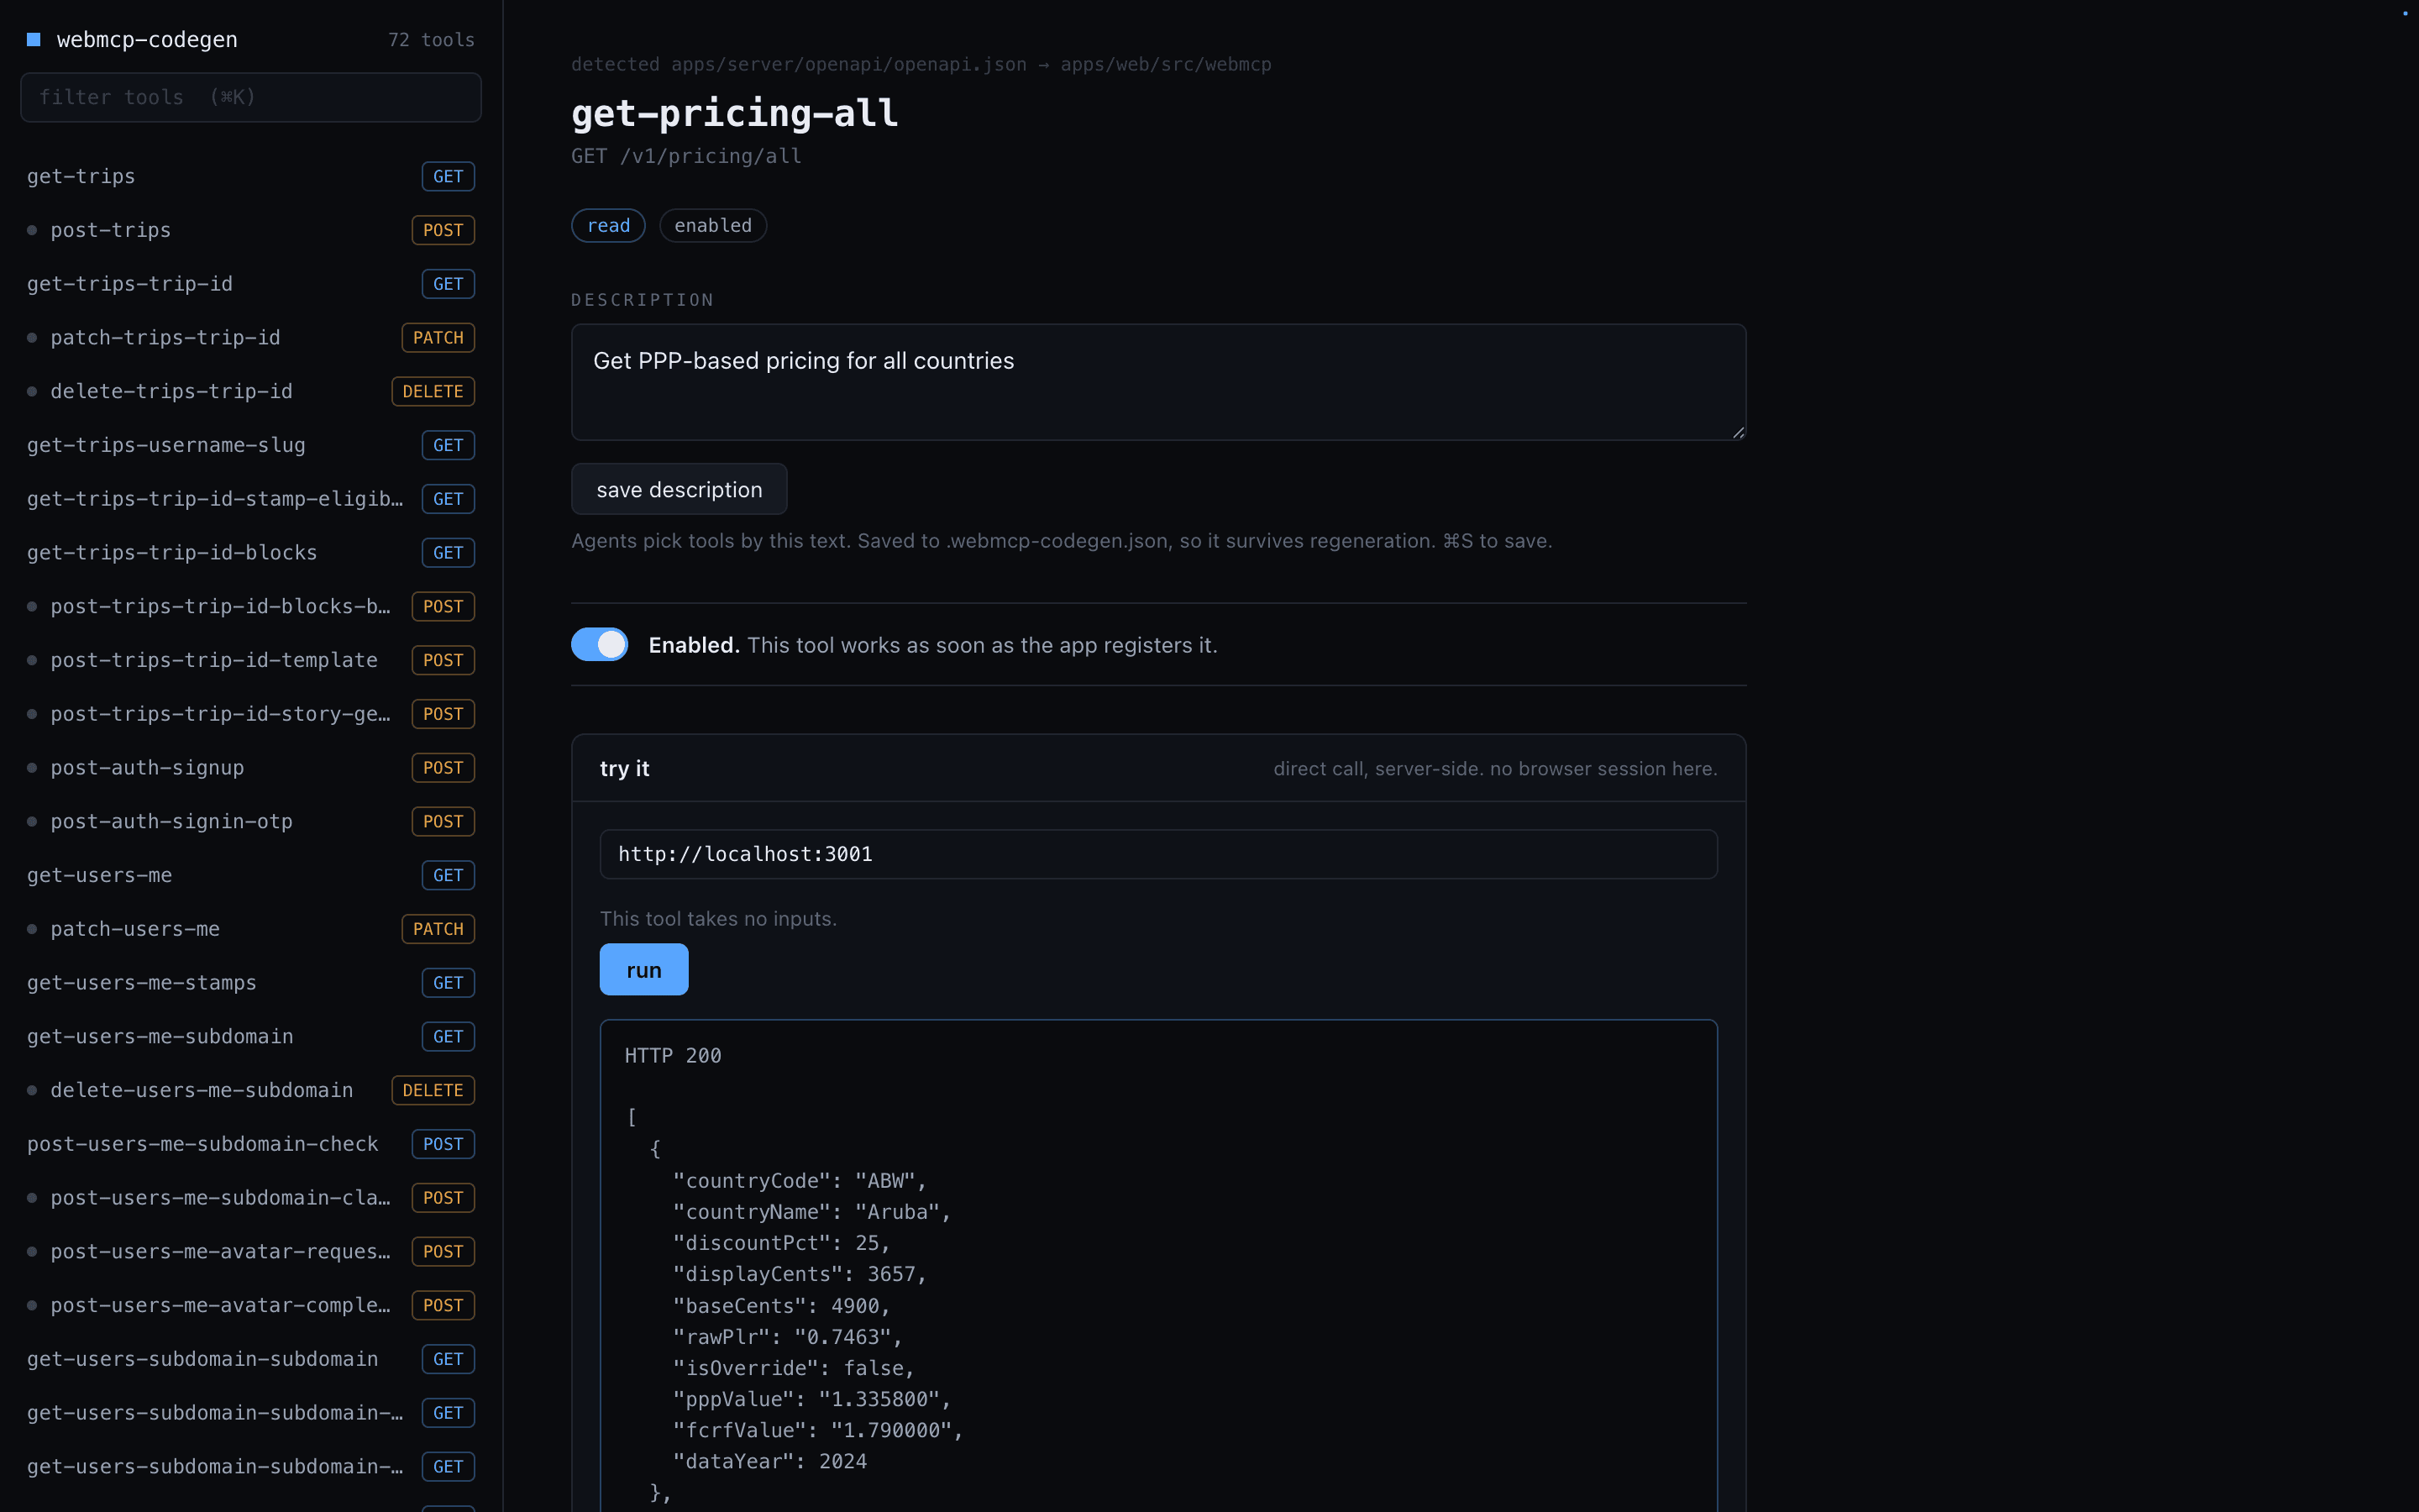The image size is (2419, 1512).
Task: Open get-users-me tool
Action: [251, 875]
